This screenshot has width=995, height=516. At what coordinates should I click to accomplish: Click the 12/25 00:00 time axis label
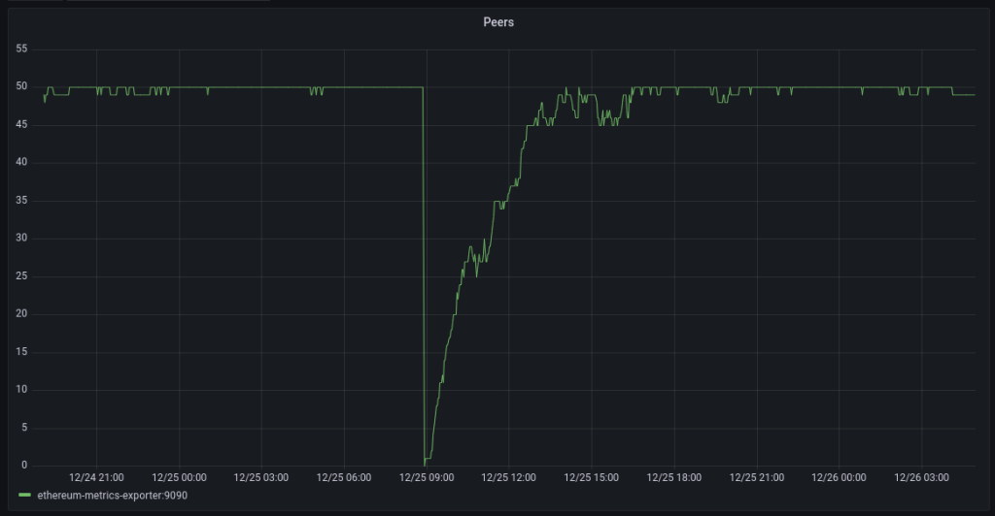pyautogui.click(x=180, y=478)
